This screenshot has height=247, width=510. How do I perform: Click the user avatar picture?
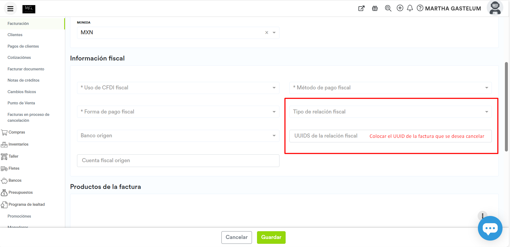point(495,8)
